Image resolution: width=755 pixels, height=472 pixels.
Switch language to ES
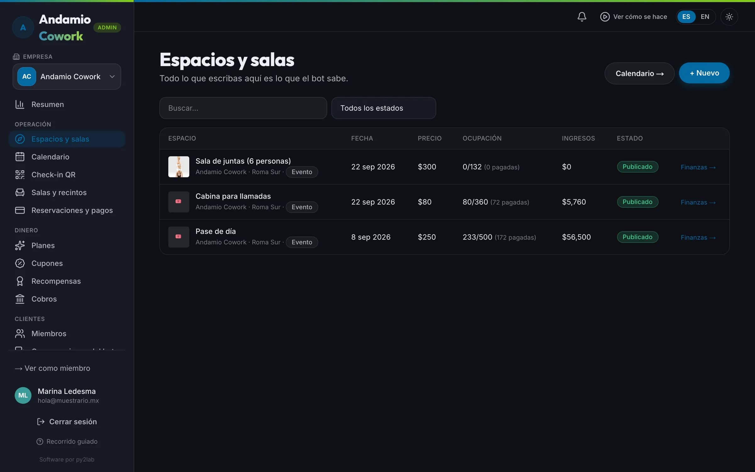click(x=686, y=17)
